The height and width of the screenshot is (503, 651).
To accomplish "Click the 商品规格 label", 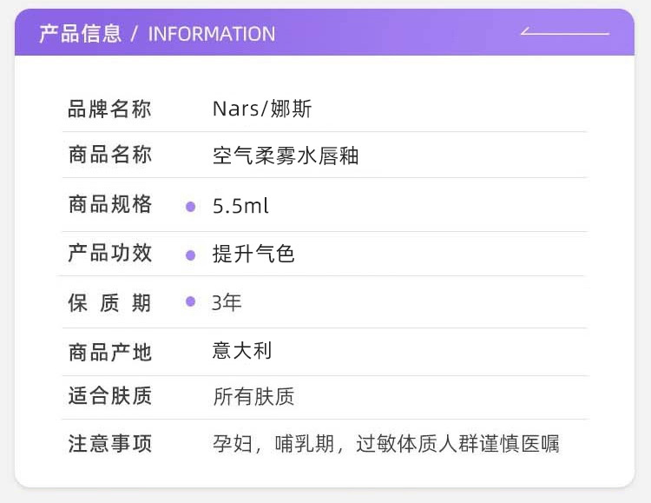I will 109,205.
